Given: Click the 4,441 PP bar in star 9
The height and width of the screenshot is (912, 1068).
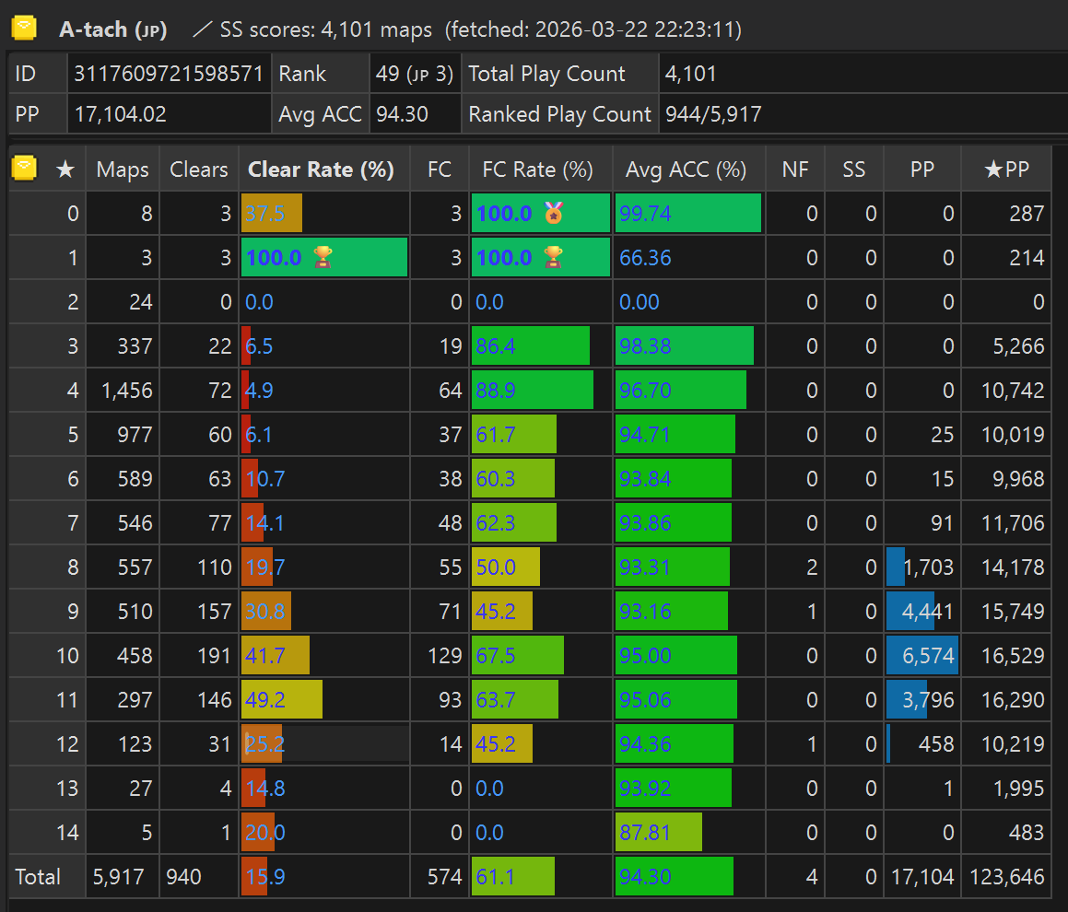Looking at the screenshot, I should [910, 611].
